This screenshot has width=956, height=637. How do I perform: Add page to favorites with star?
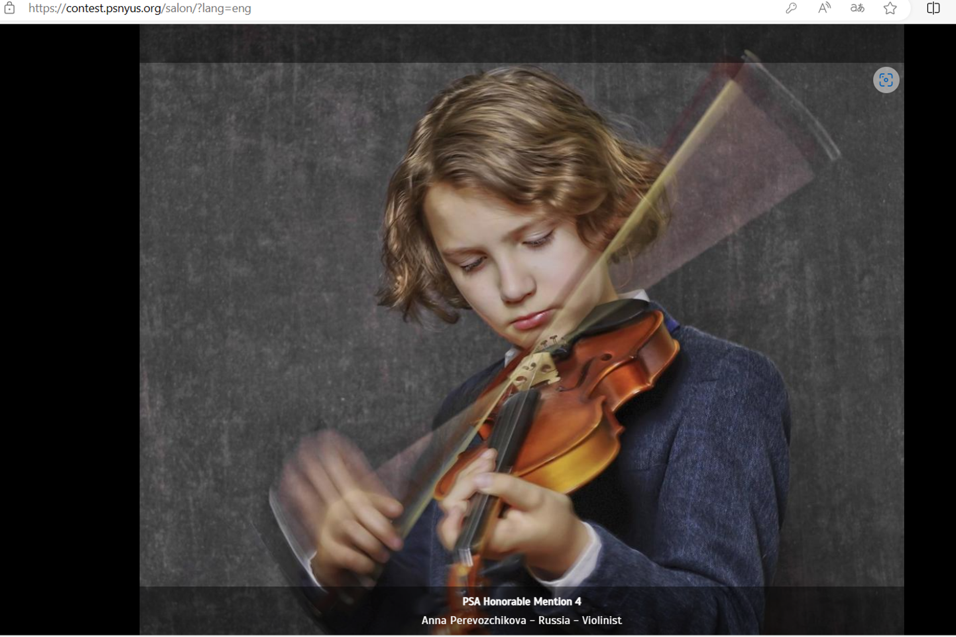(890, 8)
